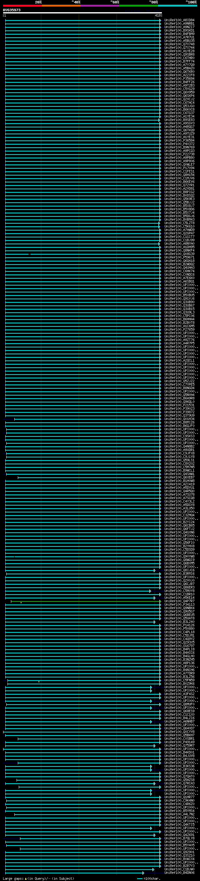The image size is (200, 881).
Task: Select label UniRef100_P22738
Action: coord(179,154)
